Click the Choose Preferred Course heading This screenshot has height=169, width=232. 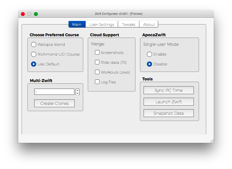tap(54, 35)
